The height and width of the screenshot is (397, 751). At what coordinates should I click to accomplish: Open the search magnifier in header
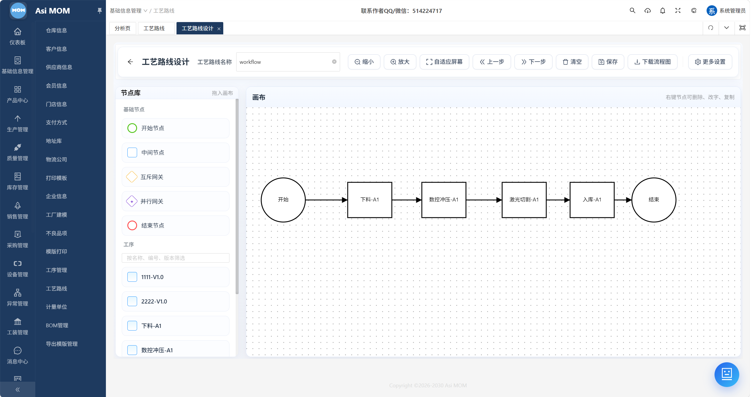pyautogui.click(x=632, y=11)
